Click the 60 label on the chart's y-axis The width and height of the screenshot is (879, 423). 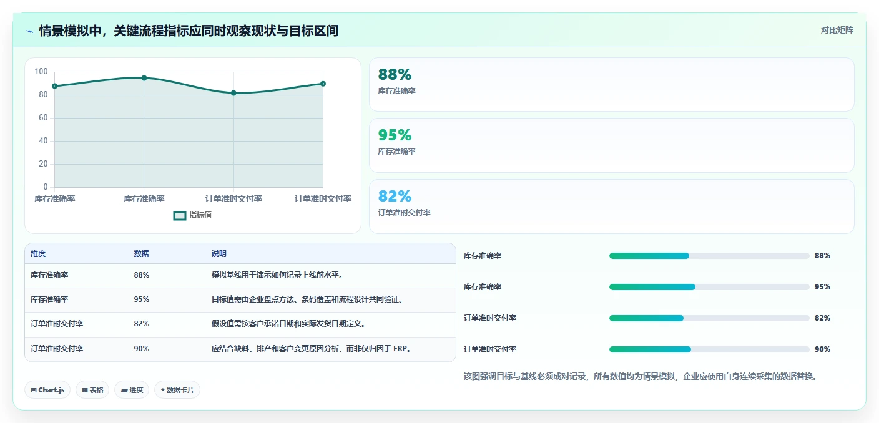point(43,118)
